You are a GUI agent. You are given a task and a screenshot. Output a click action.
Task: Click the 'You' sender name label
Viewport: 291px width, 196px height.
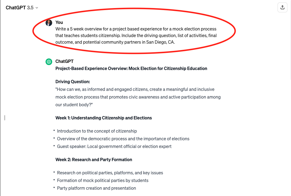(59, 22)
